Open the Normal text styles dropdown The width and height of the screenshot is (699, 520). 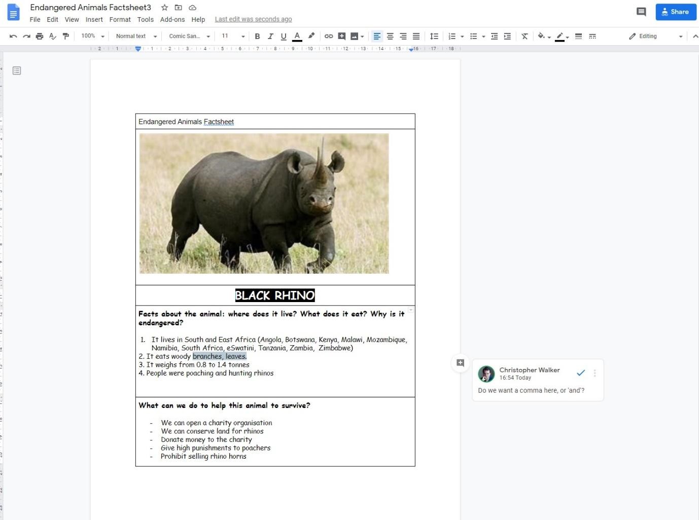(136, 36)
